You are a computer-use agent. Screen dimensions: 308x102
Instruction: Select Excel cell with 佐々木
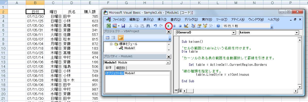[72, 80]
